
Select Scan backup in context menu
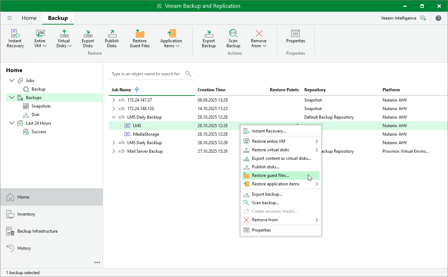265,203
